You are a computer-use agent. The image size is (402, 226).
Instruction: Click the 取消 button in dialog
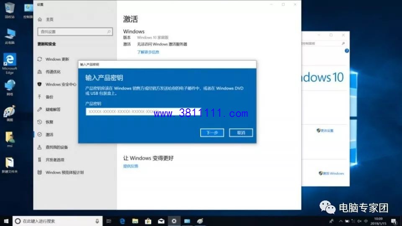pos(241,133)
